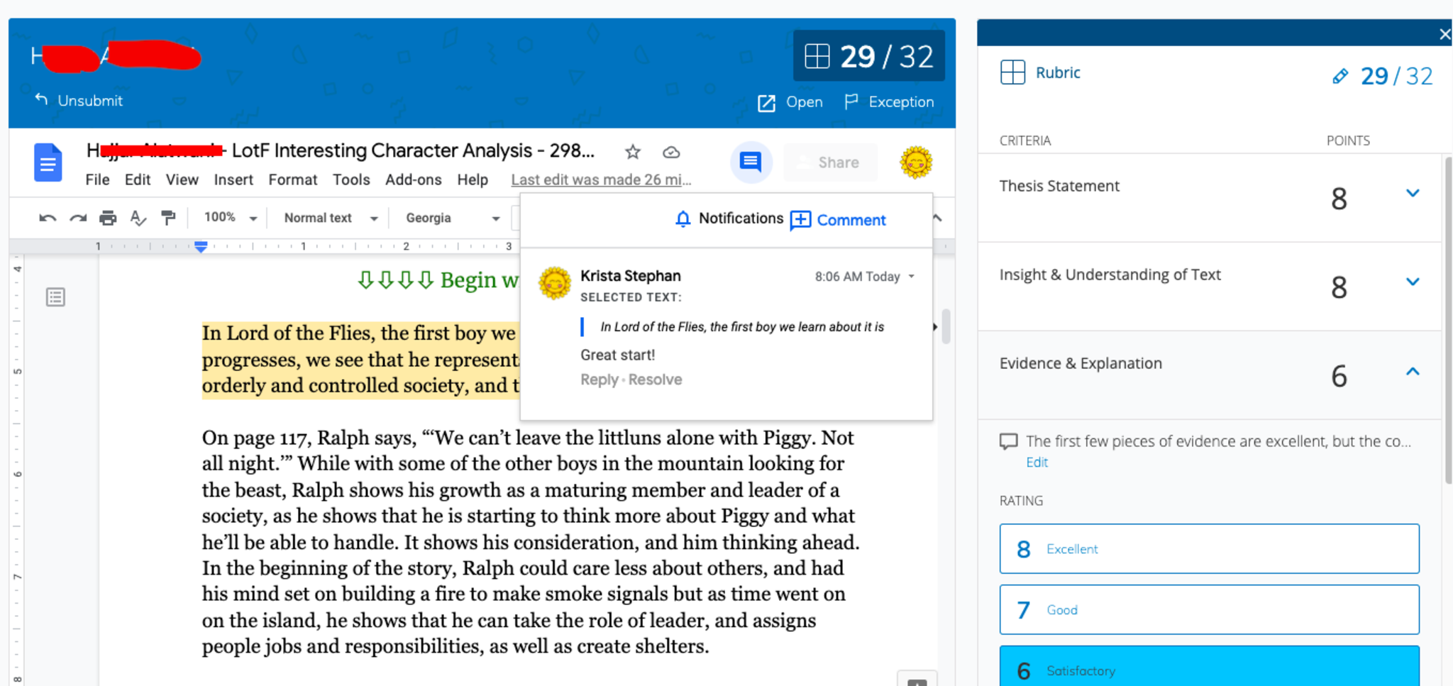The height and width of the screenshot is (686, 1453).
Task: Select the paint format roller icon
Action: point(168,218)
